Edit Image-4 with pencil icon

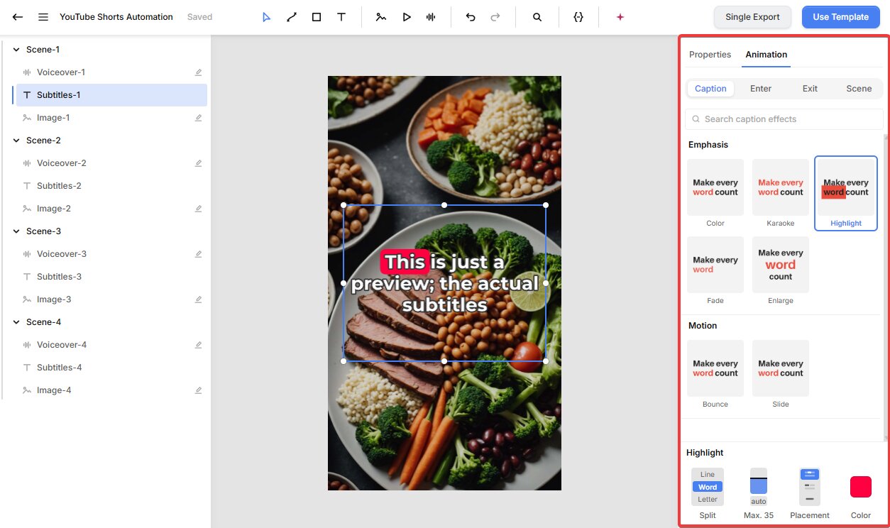tap(199, 390)
